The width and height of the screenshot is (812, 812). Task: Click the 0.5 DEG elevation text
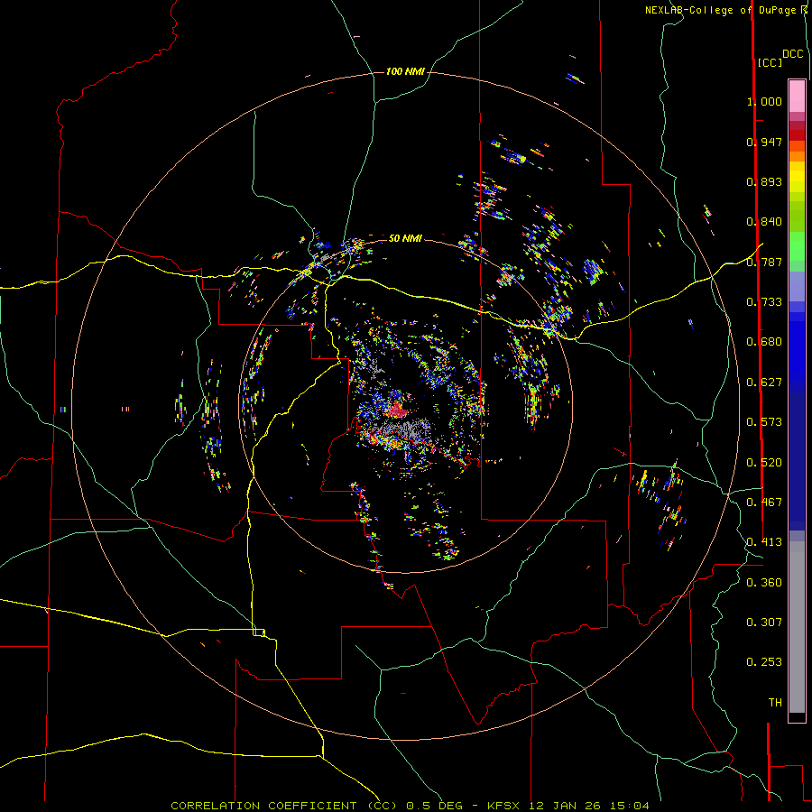click(435, 806)
